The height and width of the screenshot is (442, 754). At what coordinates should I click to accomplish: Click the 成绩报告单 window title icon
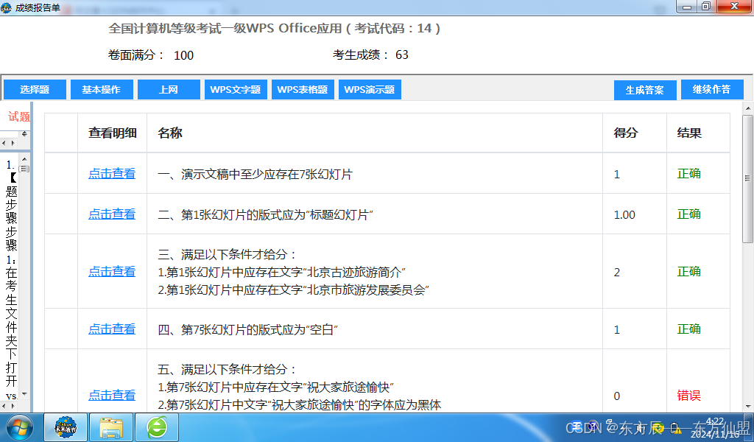coord(6,7)
